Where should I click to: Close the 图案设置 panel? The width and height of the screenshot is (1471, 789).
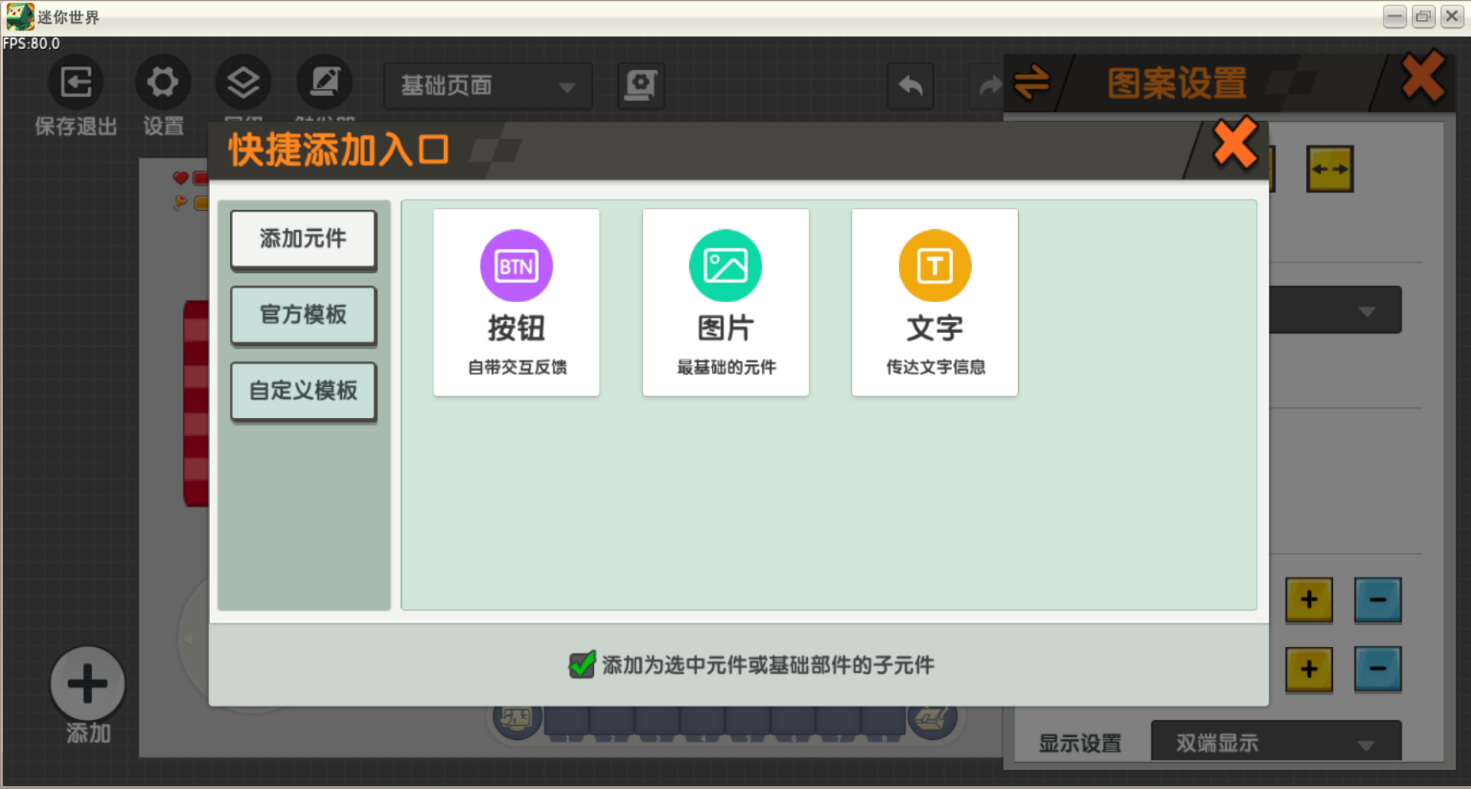pyautogui.click(x=1423, y=77)
